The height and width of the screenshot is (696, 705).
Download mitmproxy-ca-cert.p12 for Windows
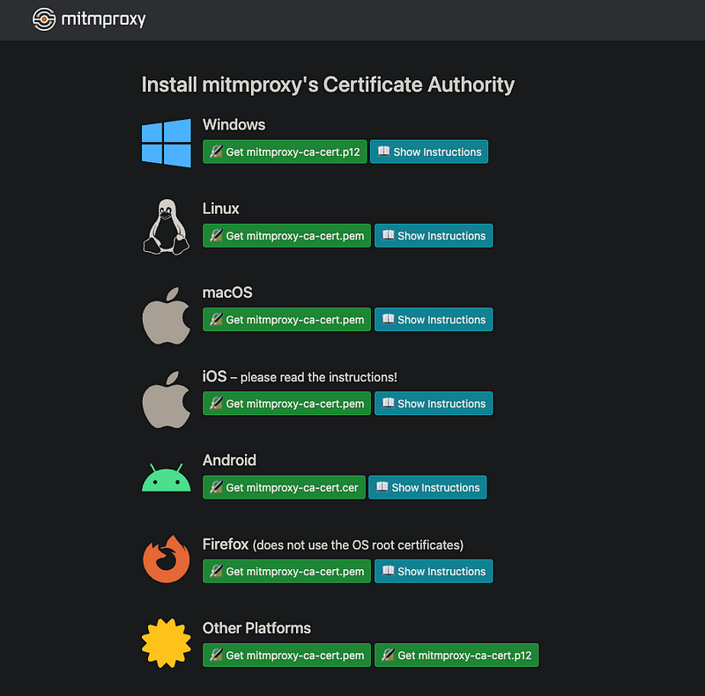point(285,152)
